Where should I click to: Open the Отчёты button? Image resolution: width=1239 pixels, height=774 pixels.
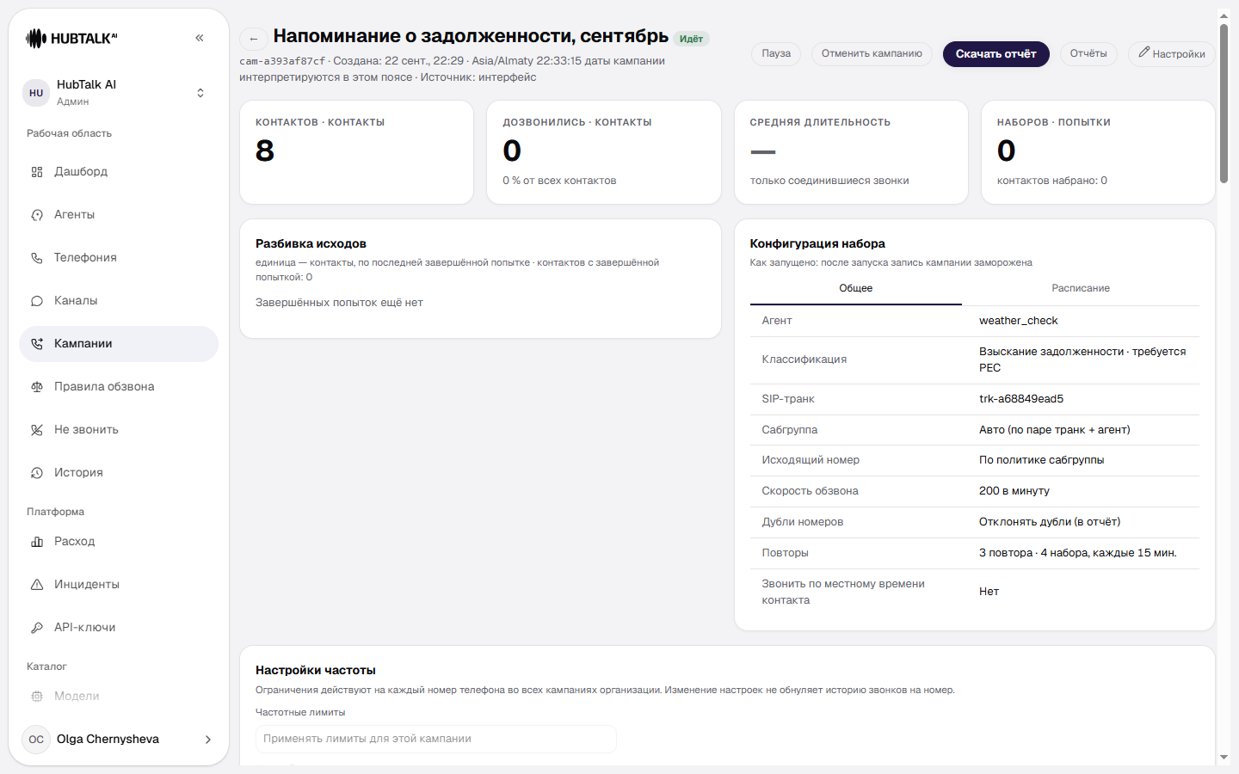1088,53
